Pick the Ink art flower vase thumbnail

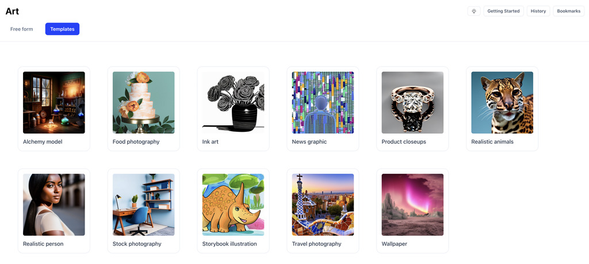coord(234,102)
